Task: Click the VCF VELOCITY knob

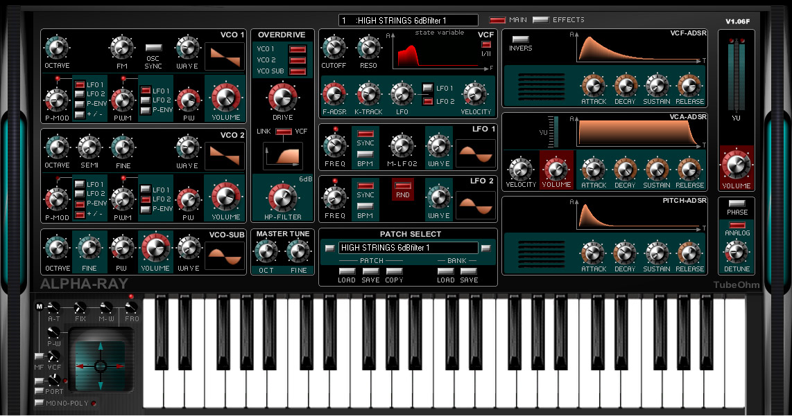Action: pos(474,94)
